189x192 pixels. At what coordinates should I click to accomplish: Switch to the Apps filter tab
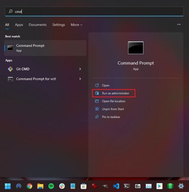tap(19, 25)
